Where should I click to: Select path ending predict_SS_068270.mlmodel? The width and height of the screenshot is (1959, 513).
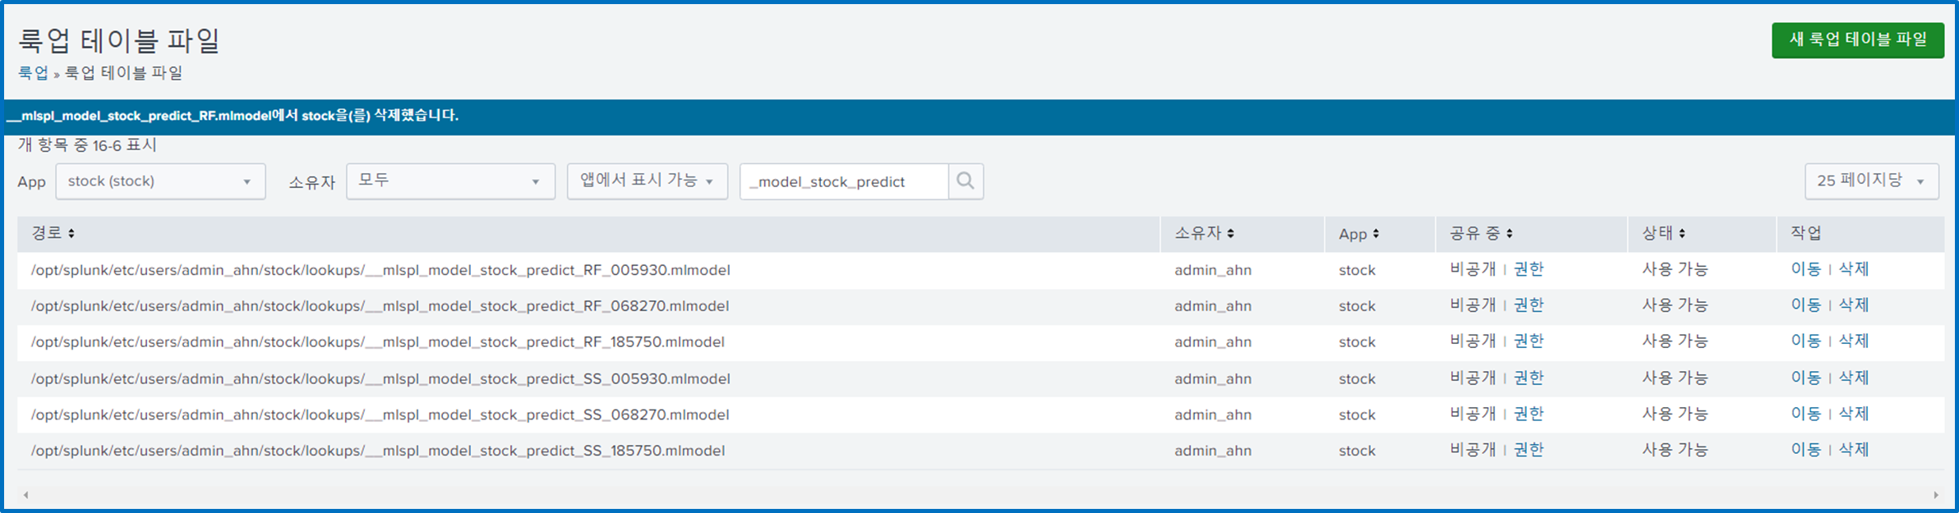[380, 415]
